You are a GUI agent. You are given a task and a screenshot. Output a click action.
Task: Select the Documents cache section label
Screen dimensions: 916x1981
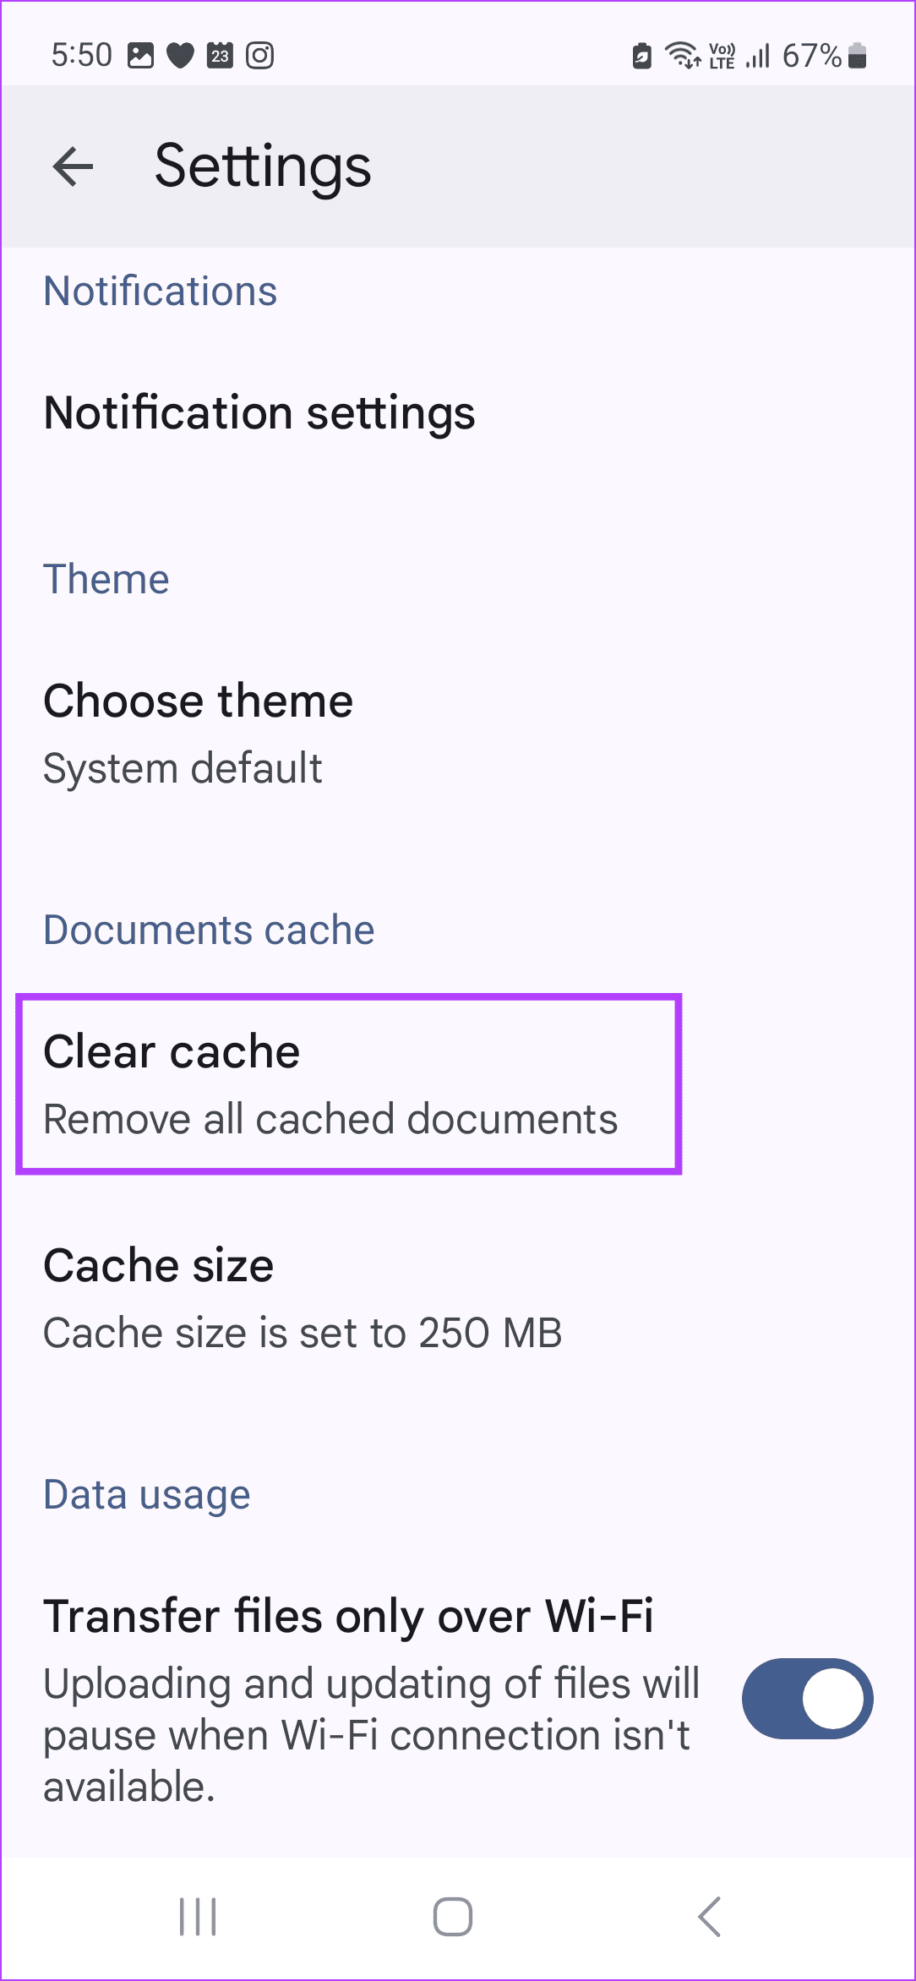click(209, 929)
